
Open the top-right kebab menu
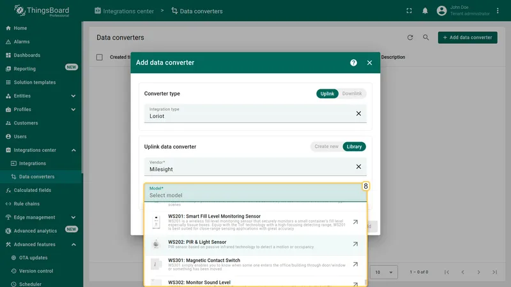coord(498,11)
